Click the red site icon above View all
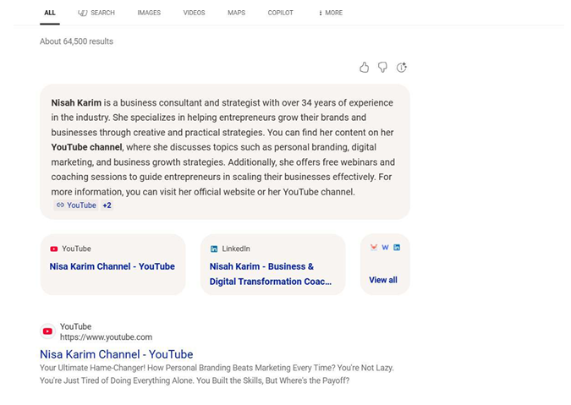 click(x=374, y=248)
